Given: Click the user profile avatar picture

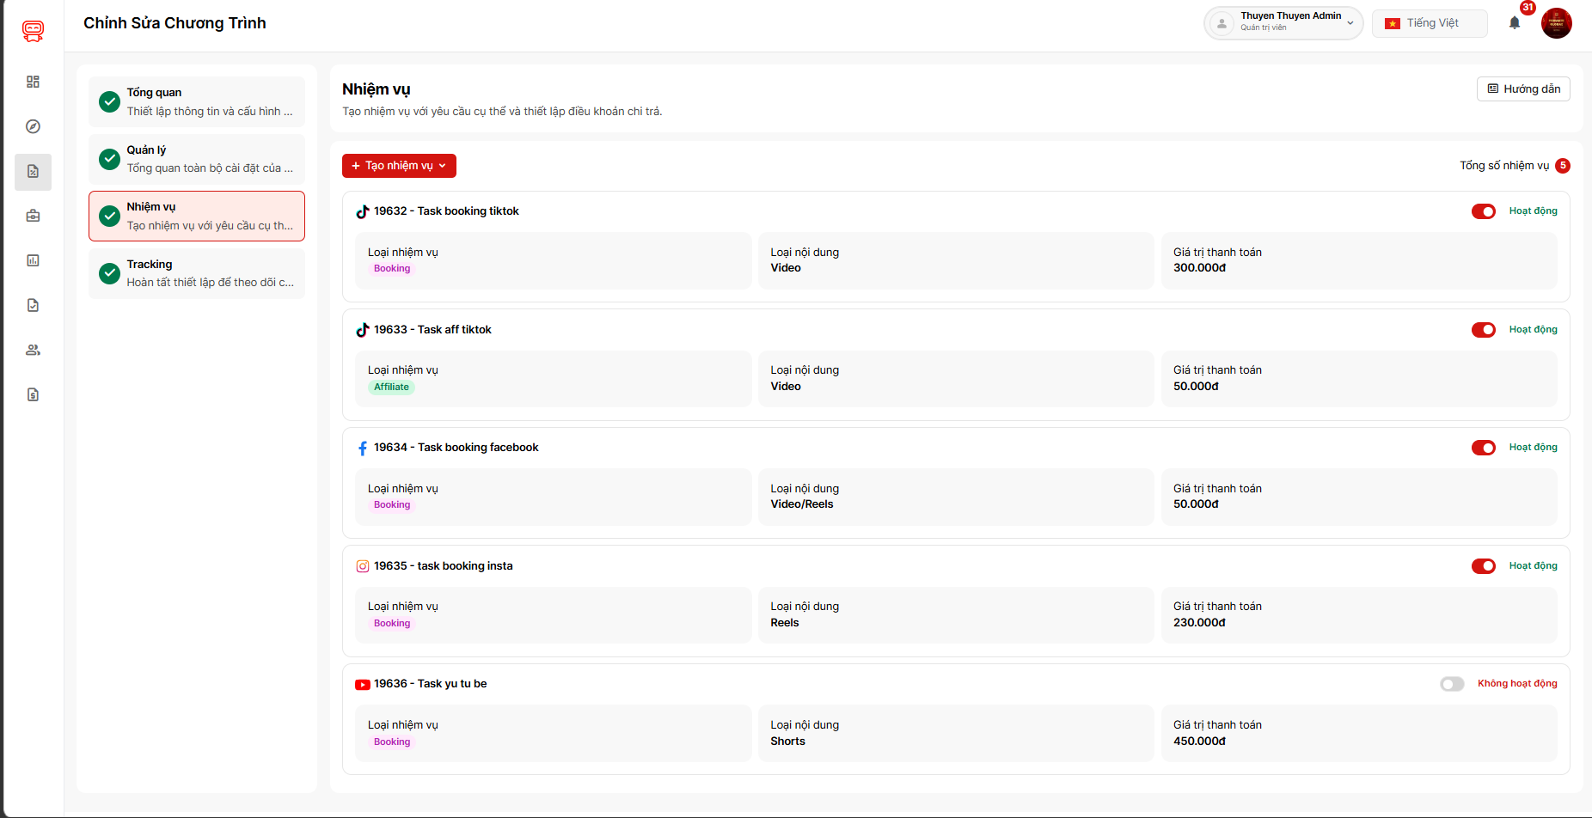Looking at the screenshot, I should [x=1556, y=23].
